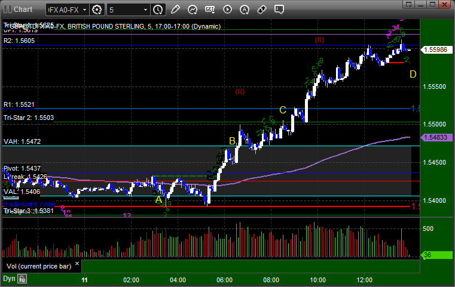The image size is (455, 287).
Task: Select the pencil drawing tool
Action: tap(175, 10)
